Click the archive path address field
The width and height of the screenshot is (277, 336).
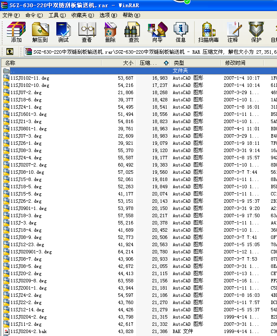[x=150, y=52]
